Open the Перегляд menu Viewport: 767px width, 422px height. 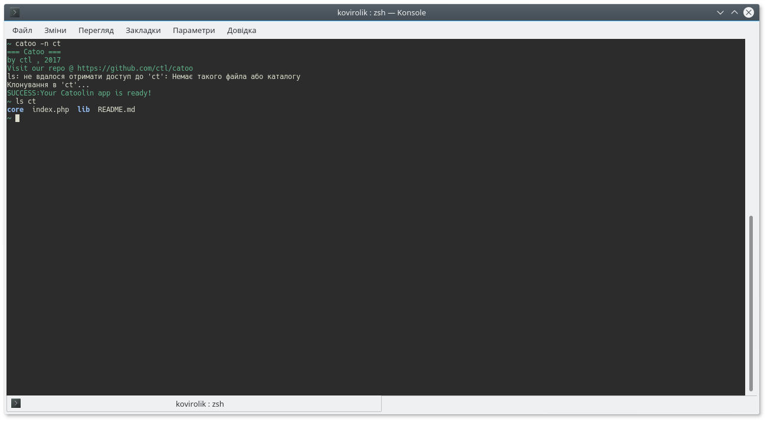point(96,30)
